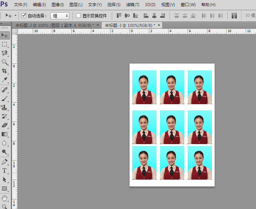Click the align top edges icon
The image size is (256, 209).
[x=119, y=16]
